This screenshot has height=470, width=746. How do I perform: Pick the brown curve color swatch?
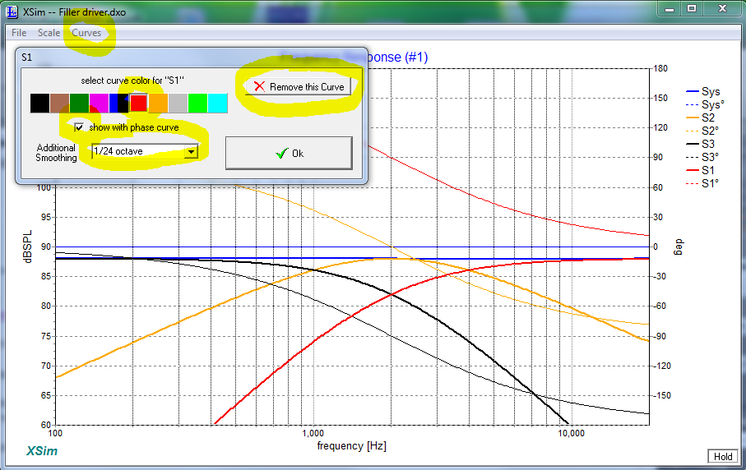(59, 104)
